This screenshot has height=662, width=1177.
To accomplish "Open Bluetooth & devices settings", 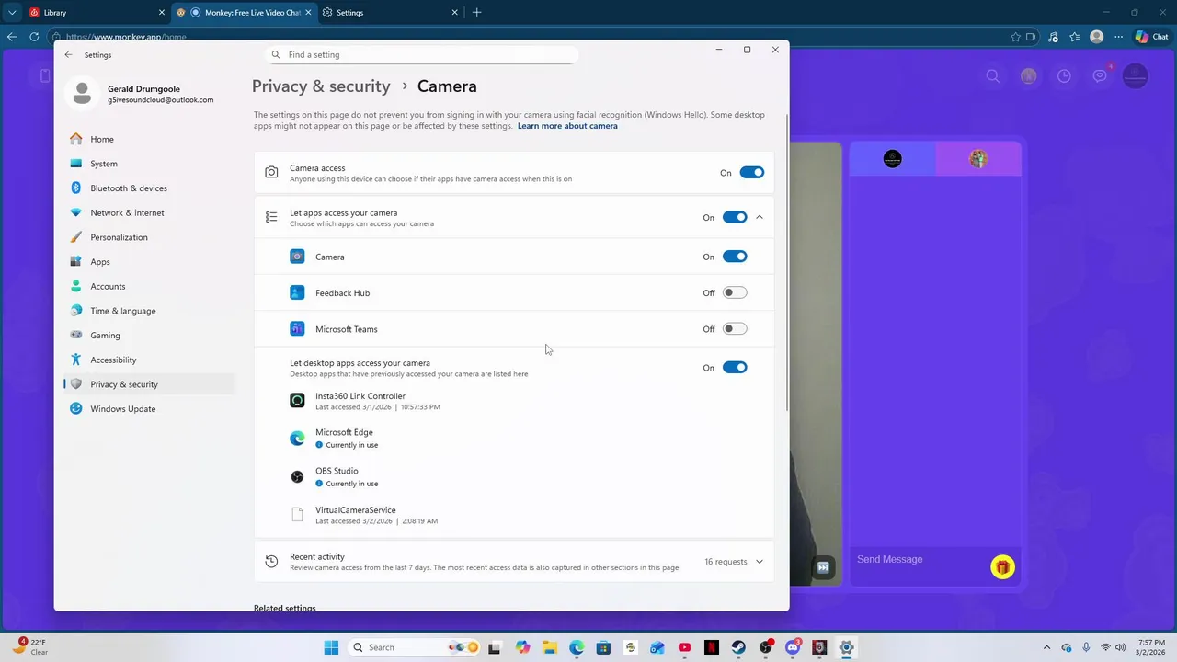I will click(129, 188).
